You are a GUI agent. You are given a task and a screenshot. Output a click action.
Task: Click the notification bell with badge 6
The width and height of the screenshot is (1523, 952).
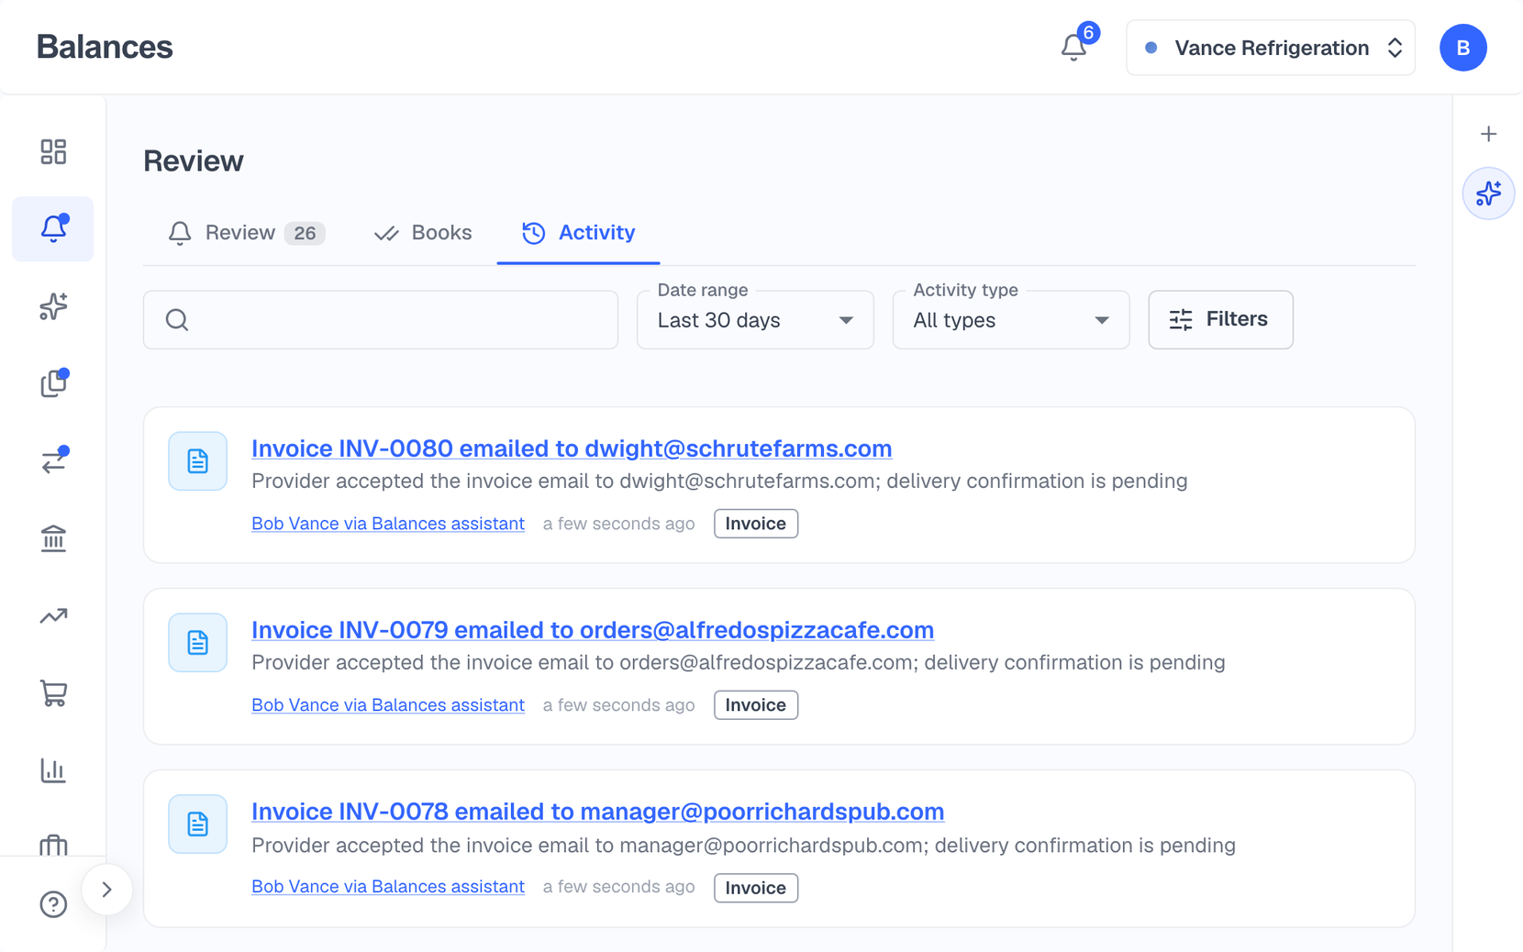pyautogui.click(x=1074, y=47)
